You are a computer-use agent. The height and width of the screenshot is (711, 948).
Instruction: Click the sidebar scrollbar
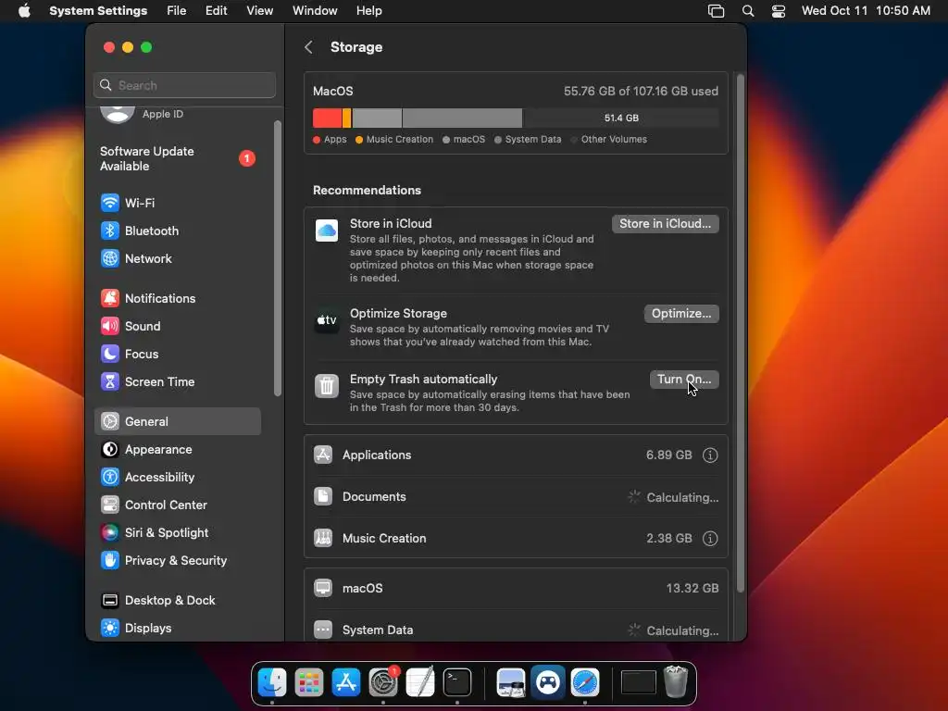tap(278, 258)
